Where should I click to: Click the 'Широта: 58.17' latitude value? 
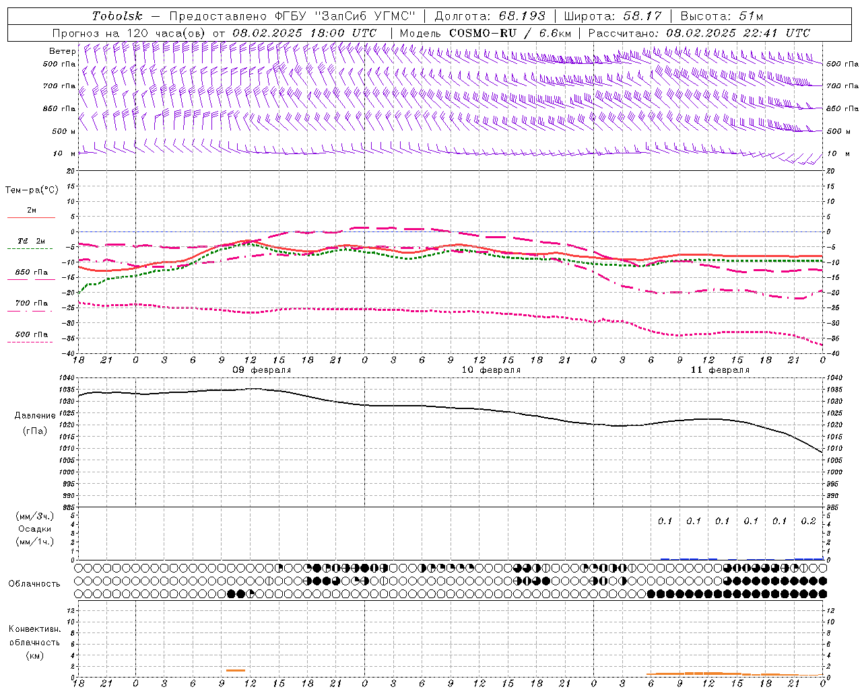coord(613,16)
